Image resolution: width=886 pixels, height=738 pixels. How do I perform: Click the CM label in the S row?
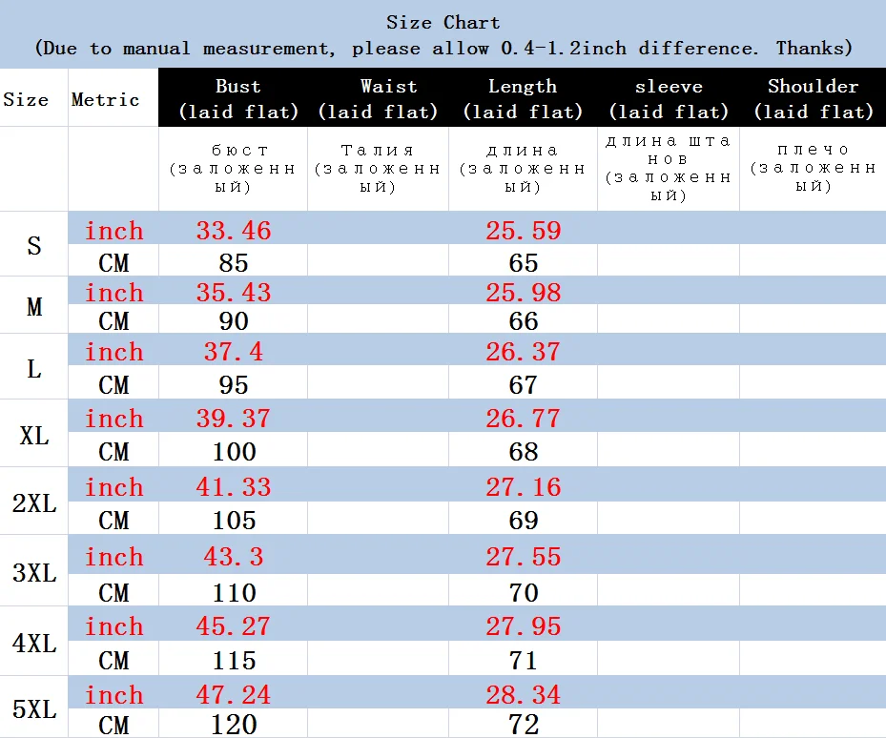(113, 263)
